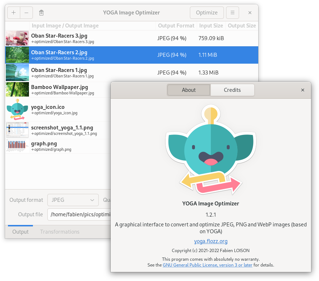This screenshot has height=281, width=319.
Task: Click the Optimize button
Action: pos(207,13)
